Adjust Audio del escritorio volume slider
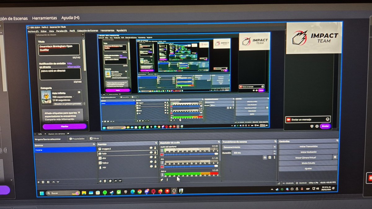 pyautogui.click(x=190, y=154)
